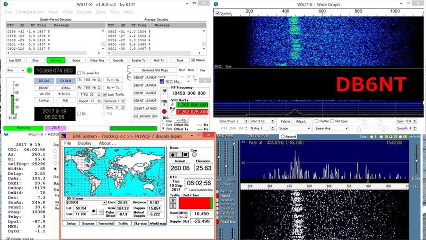Open the 3cm band dropdown
The width and height of the screenshot is (426, 240).
[16, 70]
